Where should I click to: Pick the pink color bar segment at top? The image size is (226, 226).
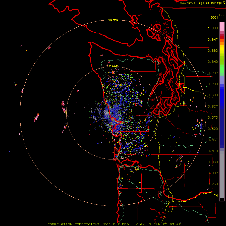pyautogui.click(x=222, y=27)
